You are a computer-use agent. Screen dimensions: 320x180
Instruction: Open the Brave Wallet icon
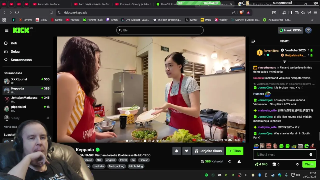click(296, 12)
